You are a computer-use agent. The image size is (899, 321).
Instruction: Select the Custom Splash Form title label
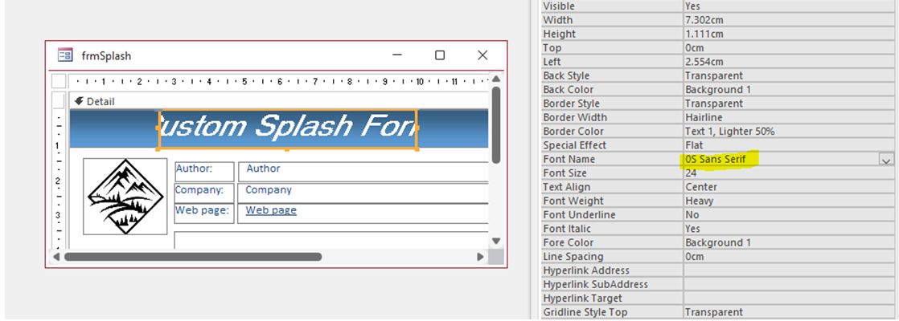click(287, 130)
